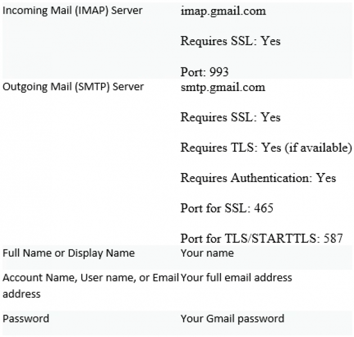Click the Port for SSL: 465 line

coord(227,208)
